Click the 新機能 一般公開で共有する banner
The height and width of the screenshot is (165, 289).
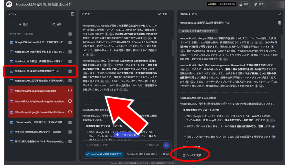point(221,4)
